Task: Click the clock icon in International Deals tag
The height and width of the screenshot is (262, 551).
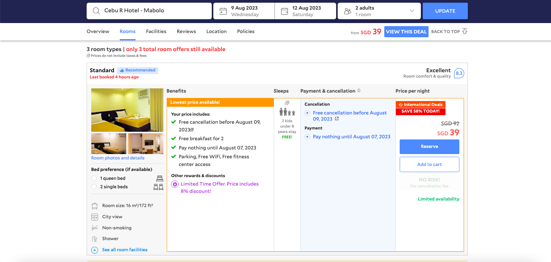Action: (x=401, y=105)
